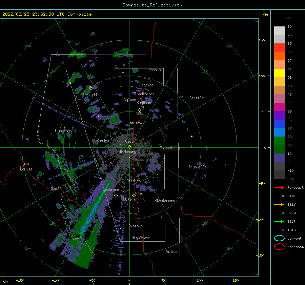The image size is (305, 285).
Task: Click the Stettler label
Action: coord(198,98)
